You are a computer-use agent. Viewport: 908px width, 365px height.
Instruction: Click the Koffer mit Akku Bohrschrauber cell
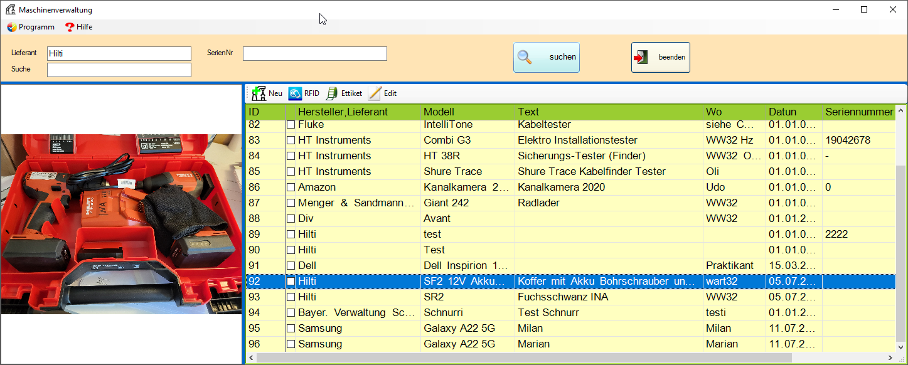tap(609, 282)
